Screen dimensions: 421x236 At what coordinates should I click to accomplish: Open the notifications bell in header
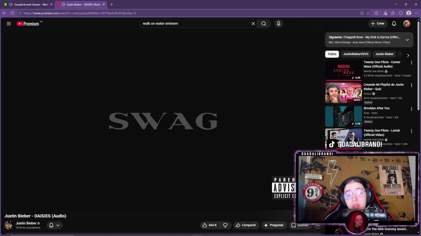pos(394,24)
